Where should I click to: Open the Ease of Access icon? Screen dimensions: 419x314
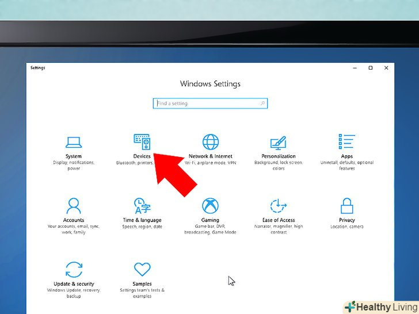[278, 206]
